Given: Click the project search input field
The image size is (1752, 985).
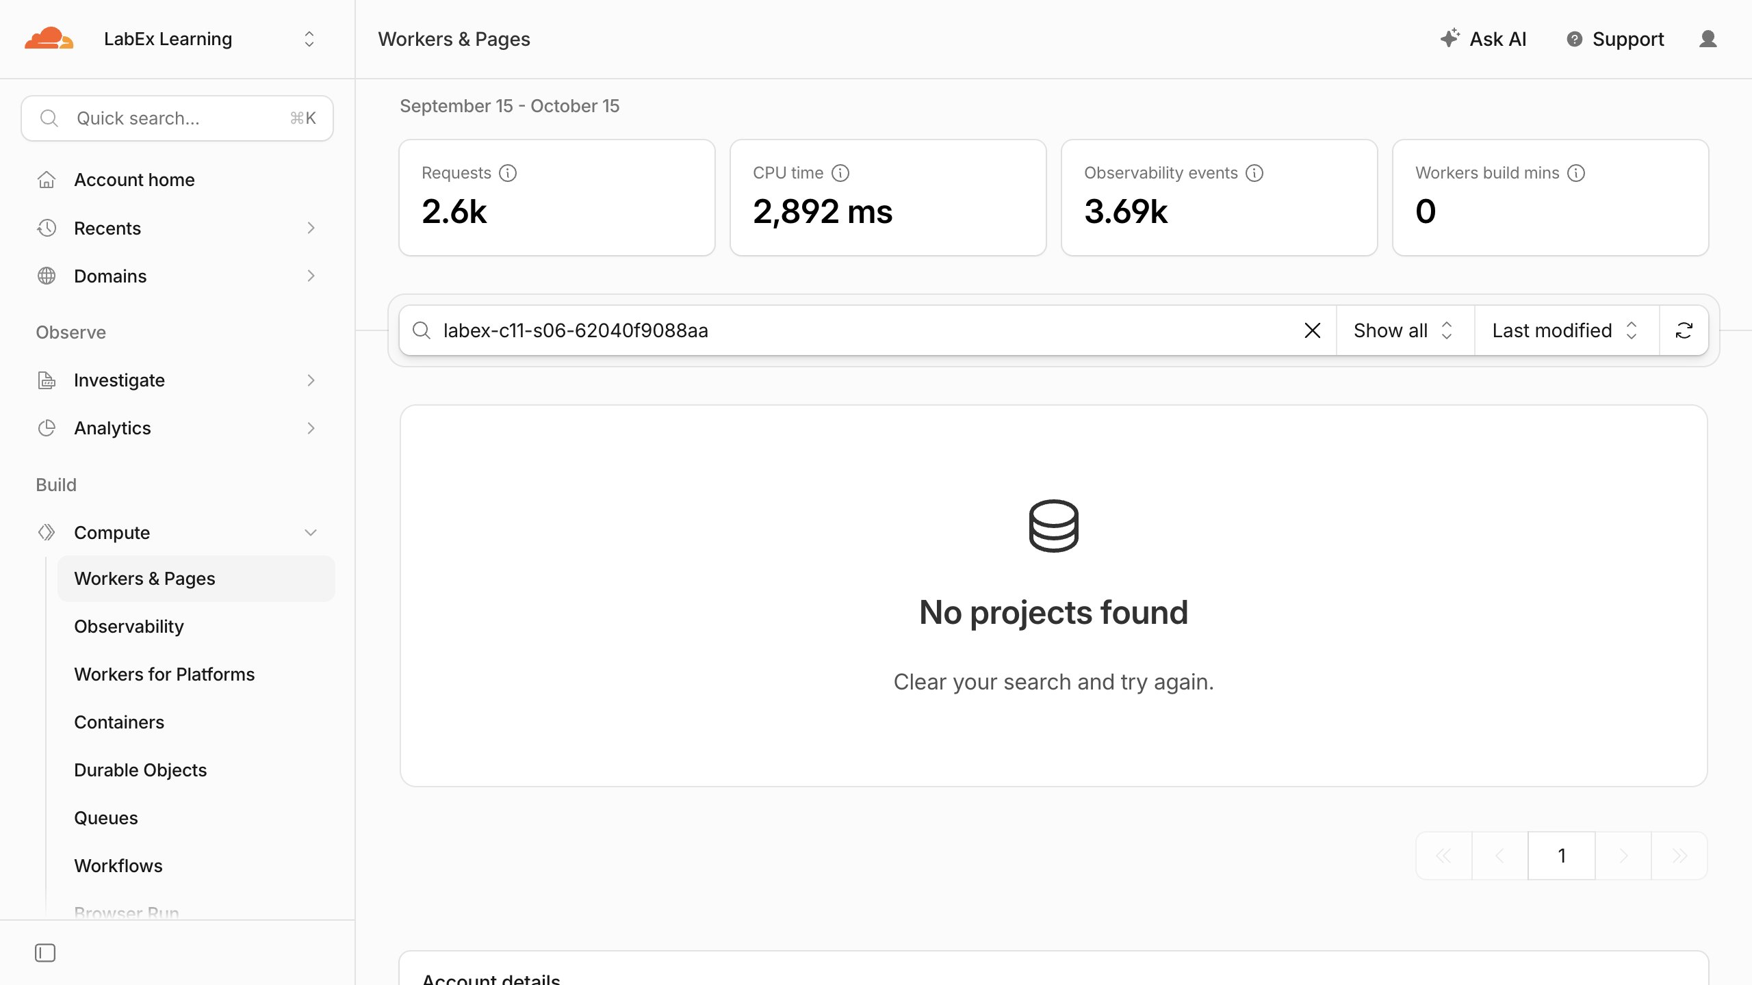Looking at the screenshot, I should 866,330.
